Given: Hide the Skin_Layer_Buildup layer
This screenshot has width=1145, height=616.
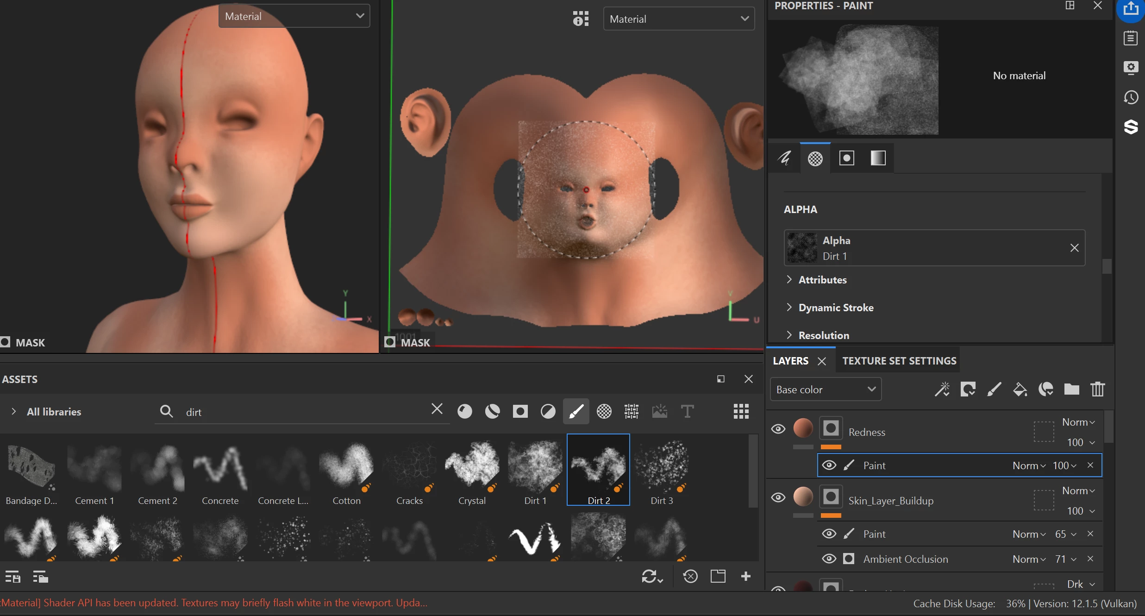Looking at the screenshot, I should [778, 497].
